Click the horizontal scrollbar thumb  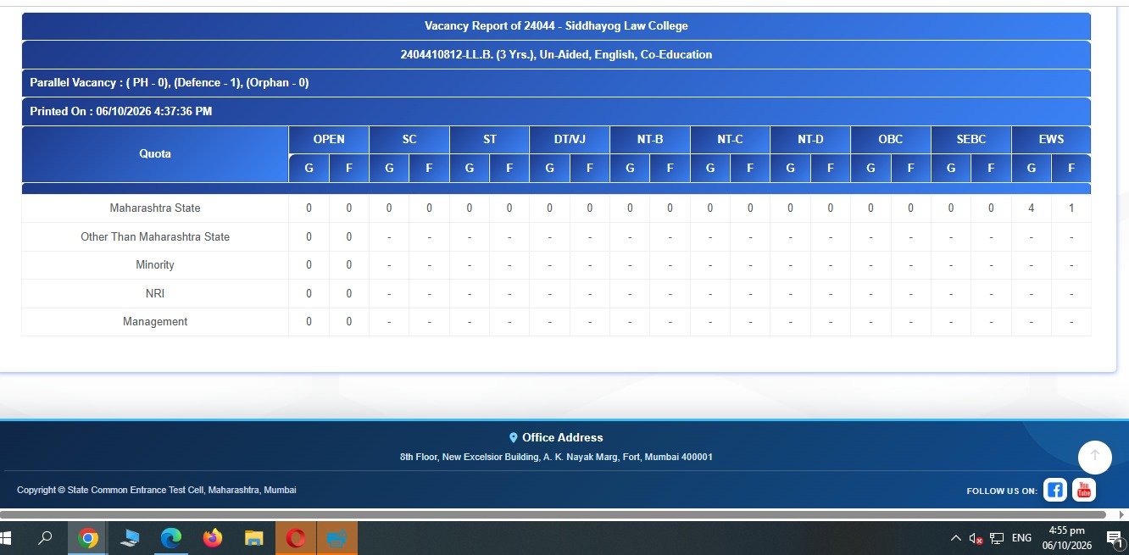point(553,514)
